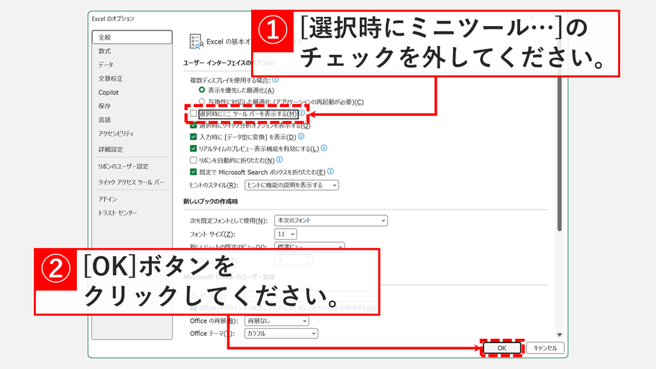This screenshot has width=656, height=369.
Task: Click info icon beside リアルタイムのプレビュー option
Action: click(324, 148)
